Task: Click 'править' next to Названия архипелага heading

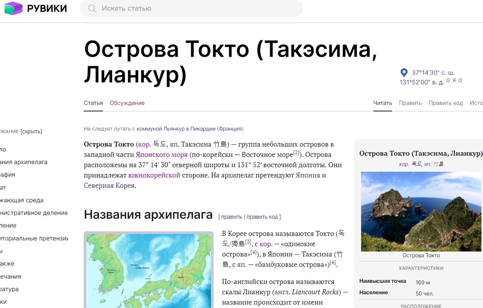Action: (231, 217)
